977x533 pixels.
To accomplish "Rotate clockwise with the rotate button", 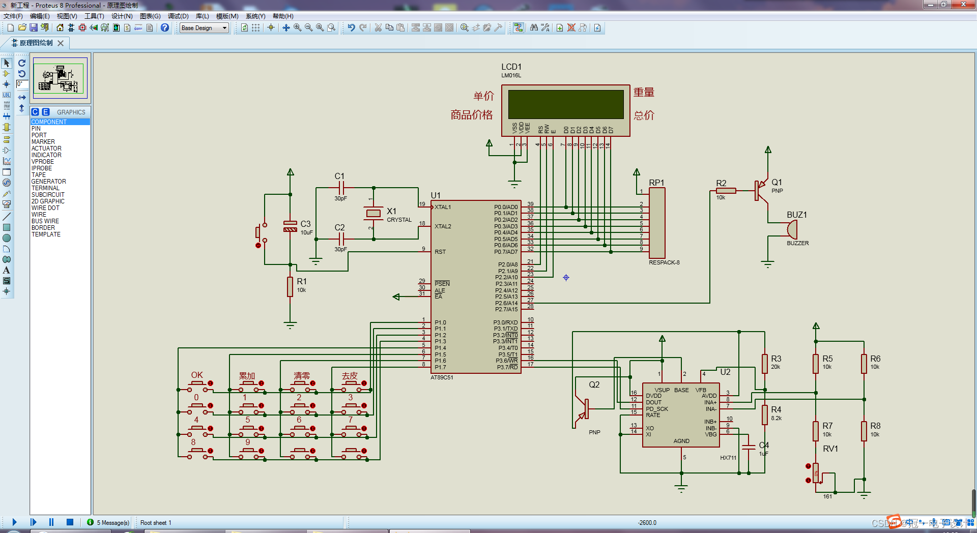I will [x=22, y=63].
